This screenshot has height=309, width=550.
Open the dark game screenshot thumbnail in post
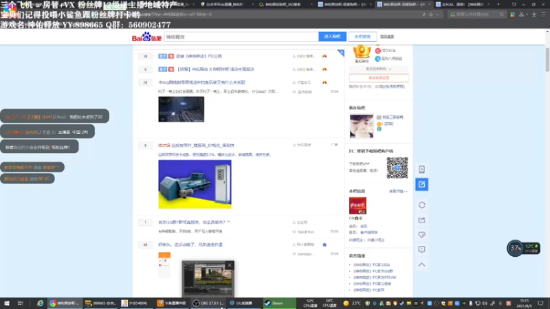181,109
